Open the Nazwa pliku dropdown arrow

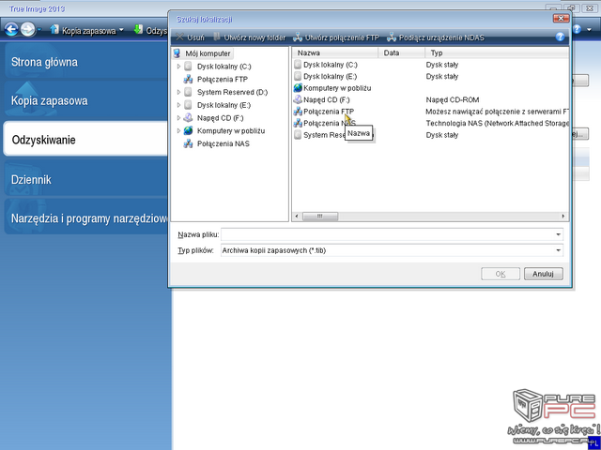click(x=559, y=234)
